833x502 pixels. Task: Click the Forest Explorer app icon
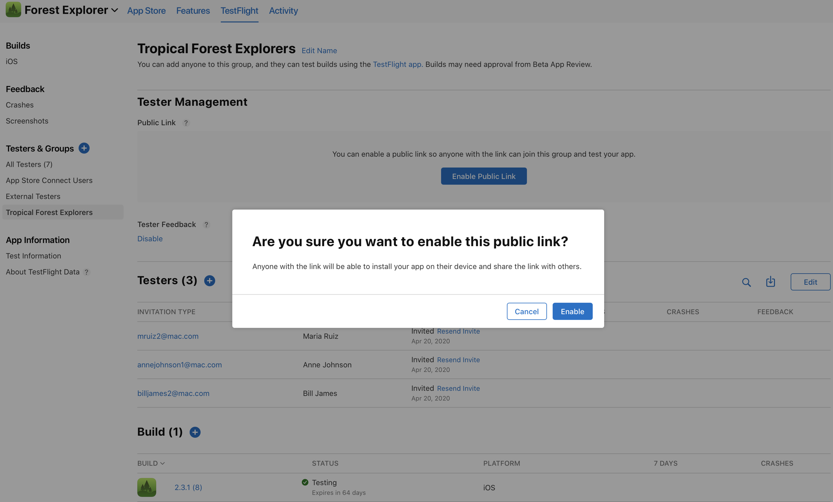pos(13,10)
